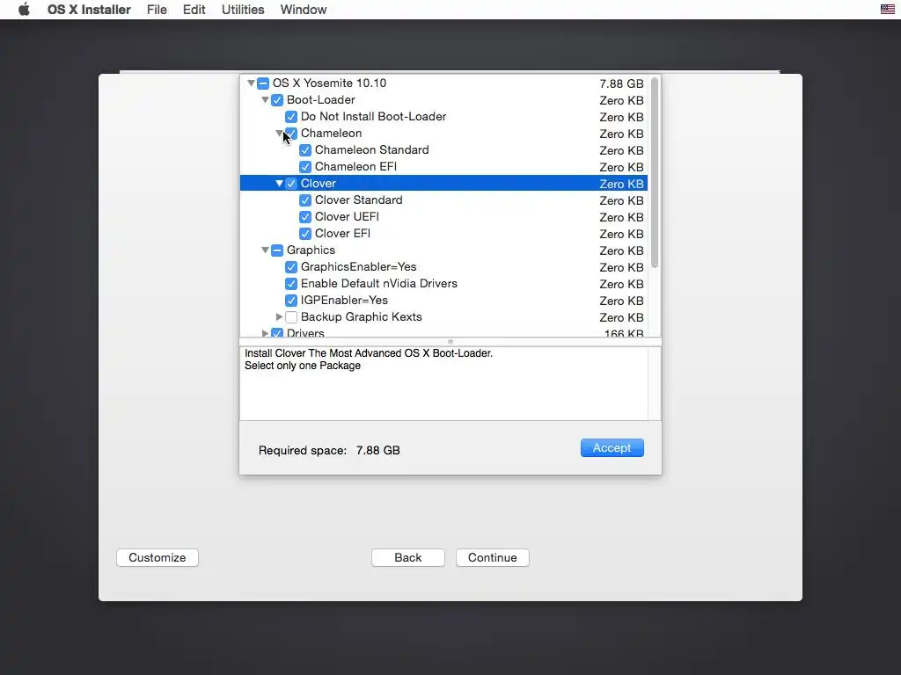The width and height of the screenshot is (901, 675).
Task: Select the Clover Standard row label
Action: [359, 200]
